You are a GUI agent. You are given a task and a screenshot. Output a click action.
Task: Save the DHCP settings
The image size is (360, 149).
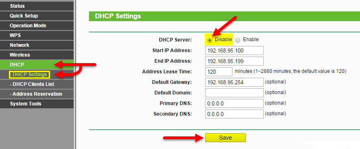pos(226,138)
